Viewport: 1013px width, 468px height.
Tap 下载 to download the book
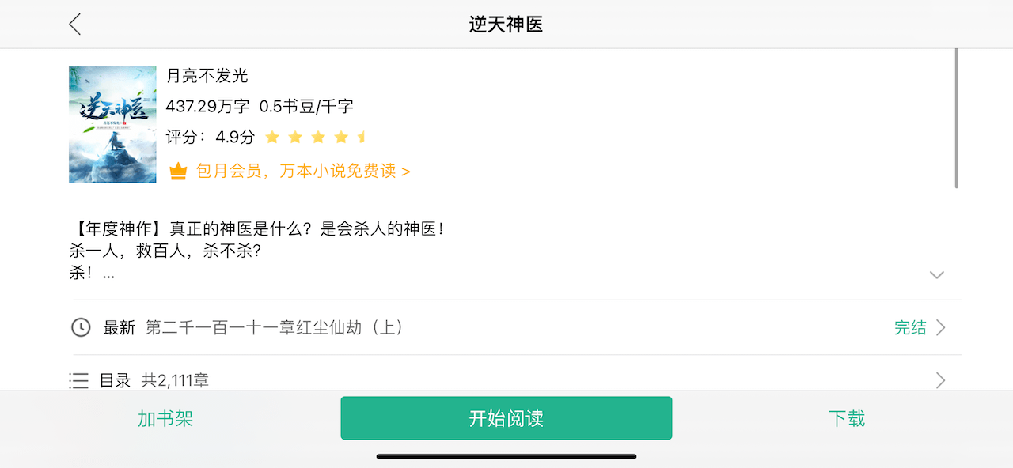(847, 418)
